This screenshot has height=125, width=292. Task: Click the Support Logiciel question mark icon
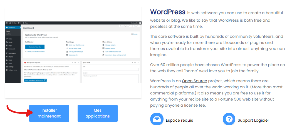(x=229, y=119)
